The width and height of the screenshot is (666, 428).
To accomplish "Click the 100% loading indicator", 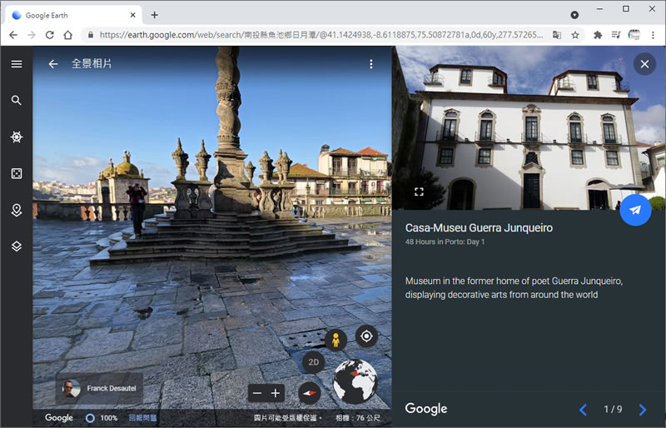I will [x=102, y=418].
